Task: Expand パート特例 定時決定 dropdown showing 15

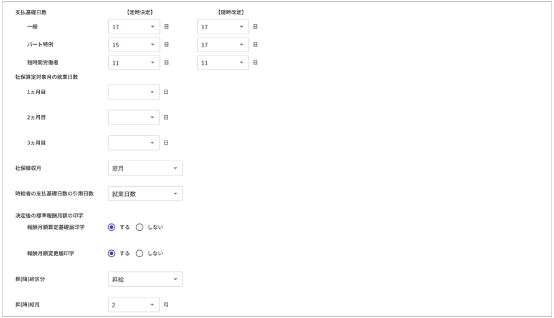Action: [134, 45]
